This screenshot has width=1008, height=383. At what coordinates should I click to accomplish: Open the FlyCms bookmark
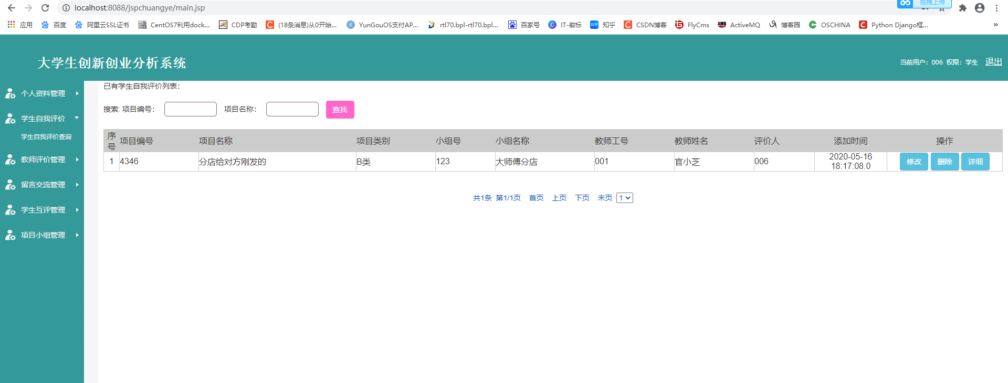click(x=692, y=25)
